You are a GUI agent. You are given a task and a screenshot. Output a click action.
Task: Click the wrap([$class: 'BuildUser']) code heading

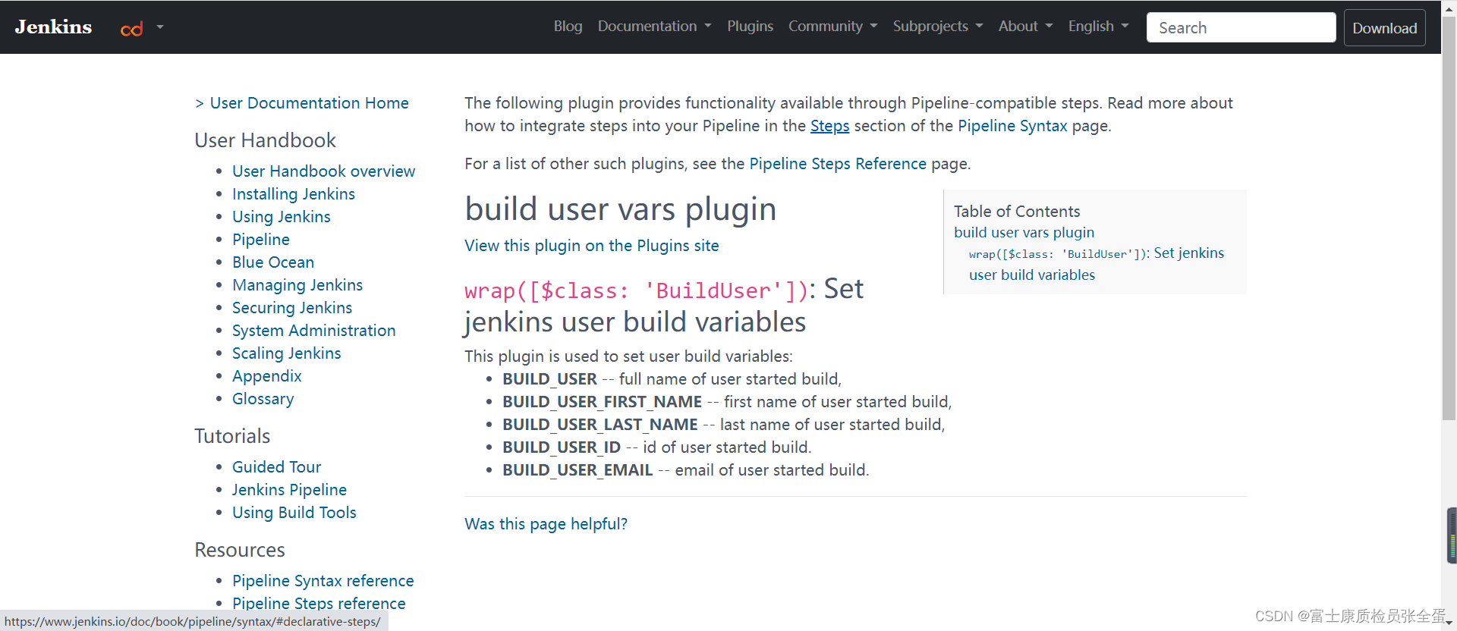tap(637, 290)
